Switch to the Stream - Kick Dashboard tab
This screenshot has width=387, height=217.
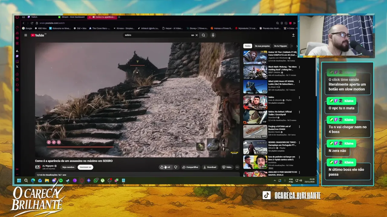(x=71, y=17)
